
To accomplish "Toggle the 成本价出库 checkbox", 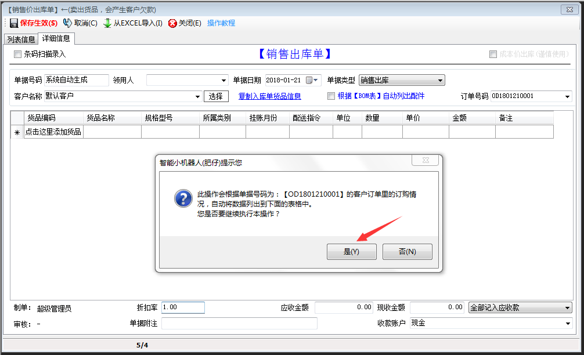I will coord(493,54).
